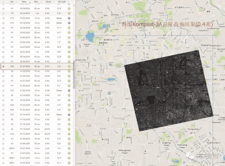
Task: Click green status icon in P1 9.2° row
Action: (x=69, y=62)
